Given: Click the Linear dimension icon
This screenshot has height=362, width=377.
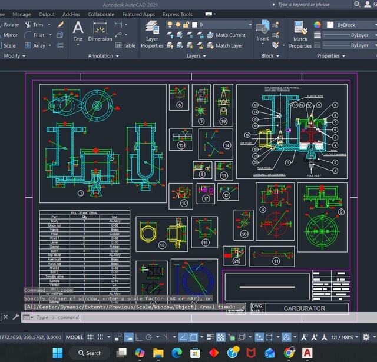Looking at the screenshot, I should coord(118,25).
